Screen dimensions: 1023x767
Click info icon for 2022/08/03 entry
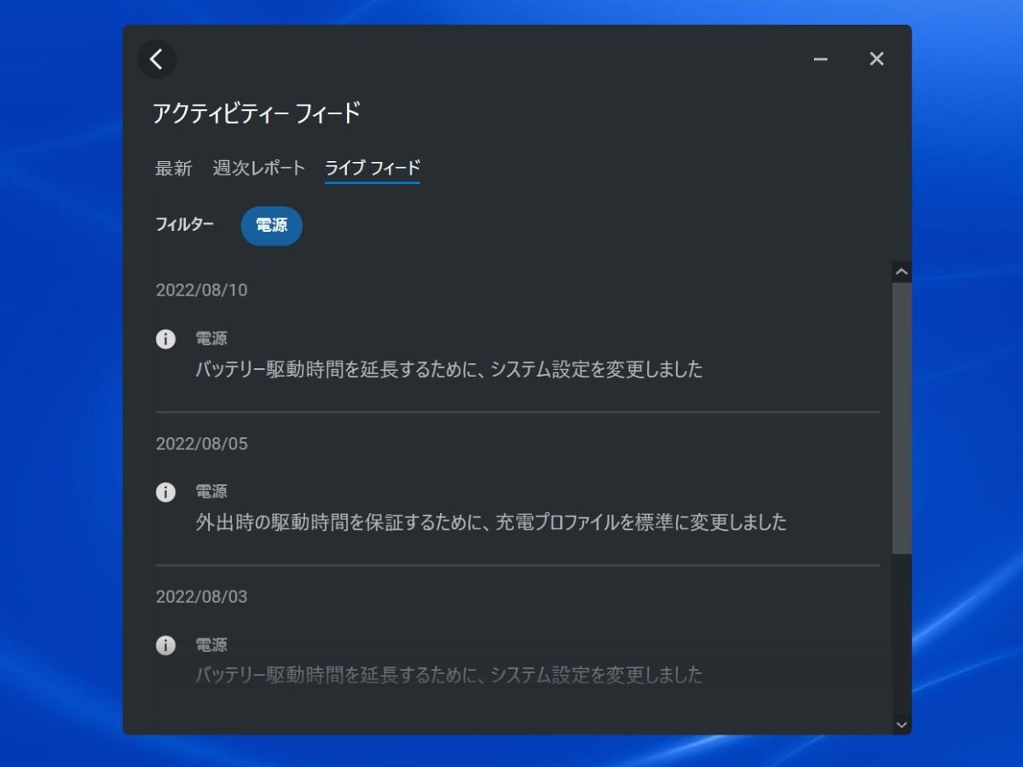coord(165,645)
